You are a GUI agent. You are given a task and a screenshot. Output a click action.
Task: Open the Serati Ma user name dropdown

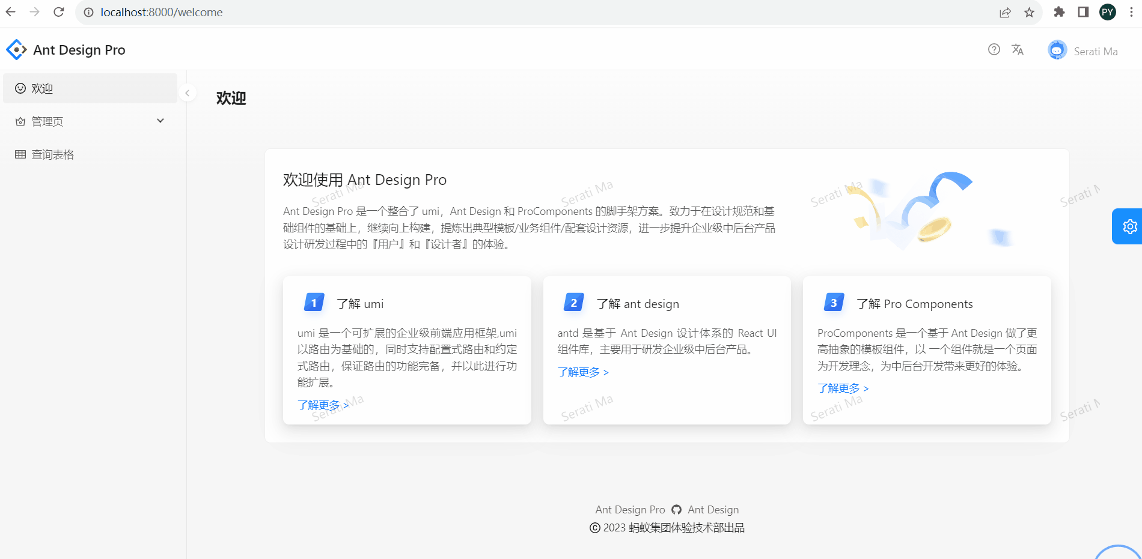click(1096, 51)
